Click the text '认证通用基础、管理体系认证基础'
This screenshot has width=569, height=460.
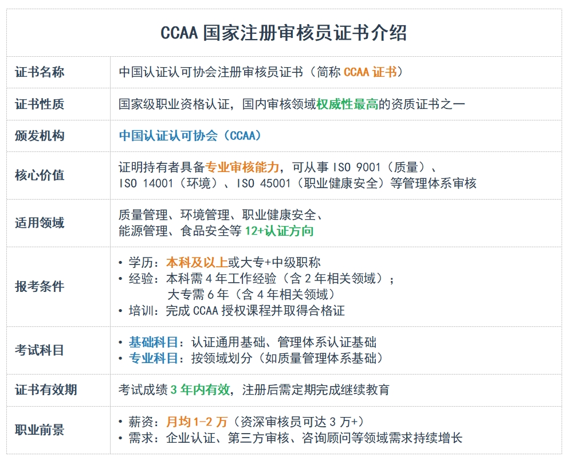coord(284,342)
